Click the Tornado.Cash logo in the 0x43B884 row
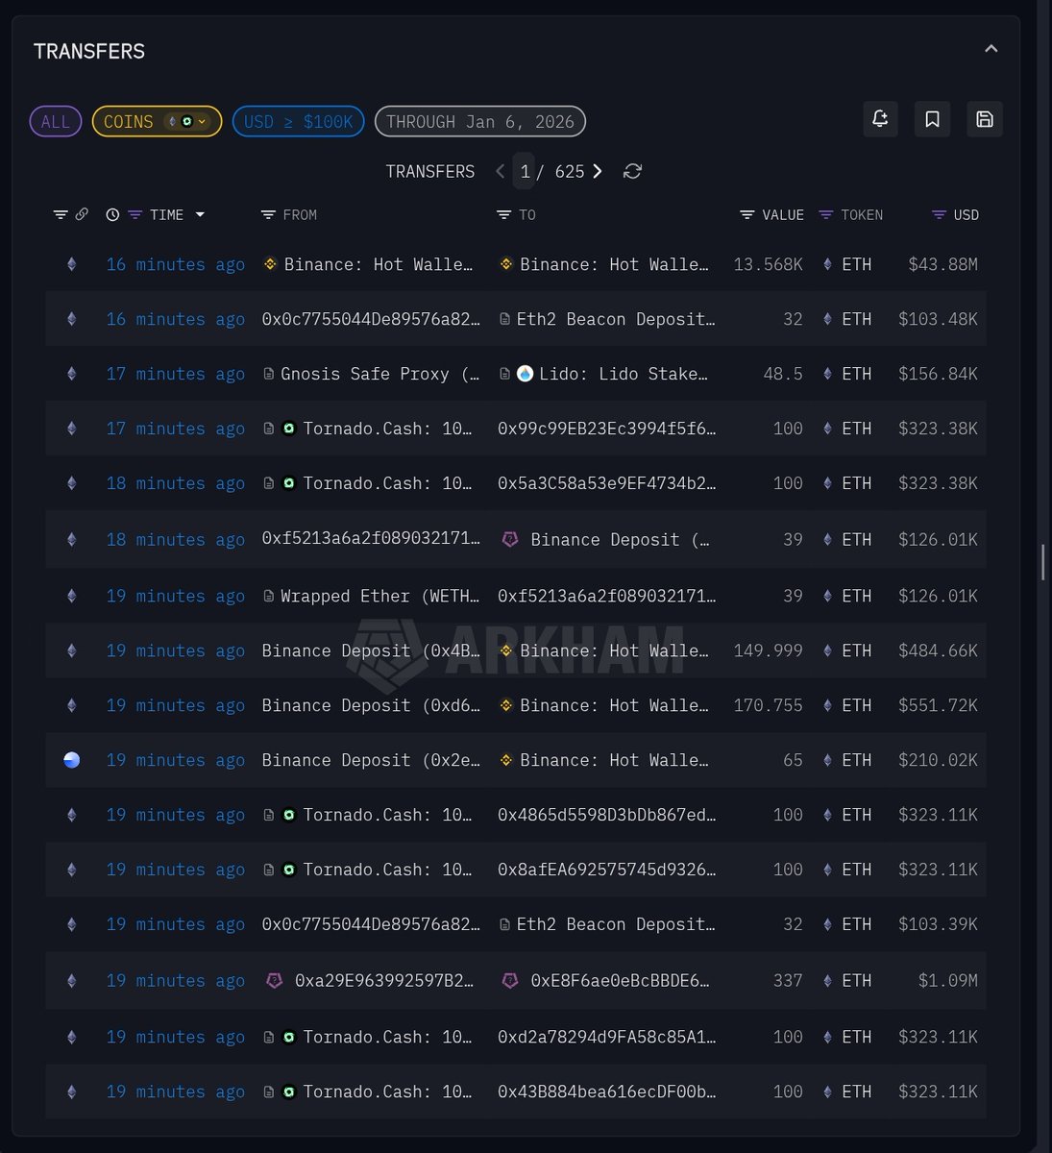The height and width of the screenshot is (1153, 1052). [x=288, y=1092]
